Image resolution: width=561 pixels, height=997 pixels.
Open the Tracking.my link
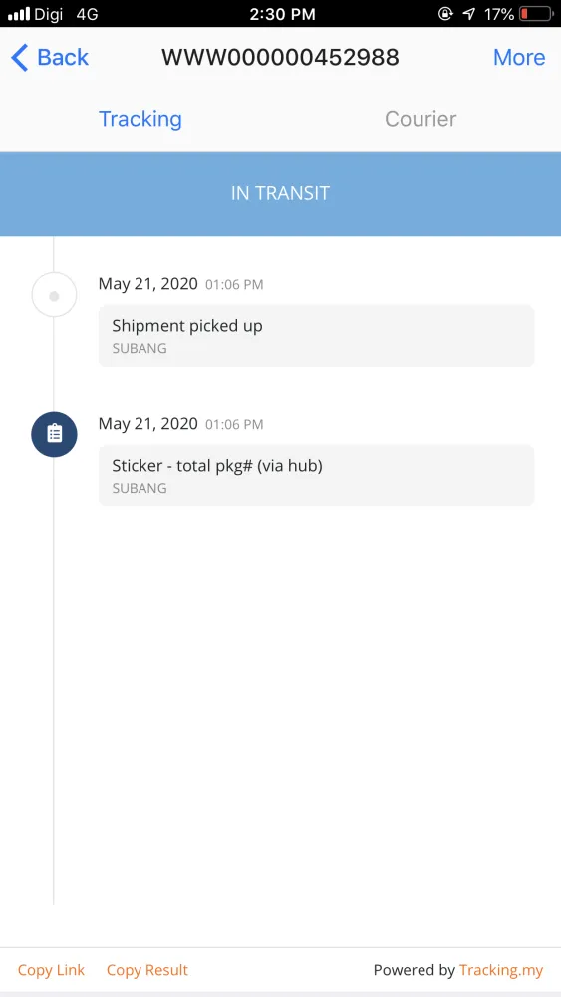point(501,970)
